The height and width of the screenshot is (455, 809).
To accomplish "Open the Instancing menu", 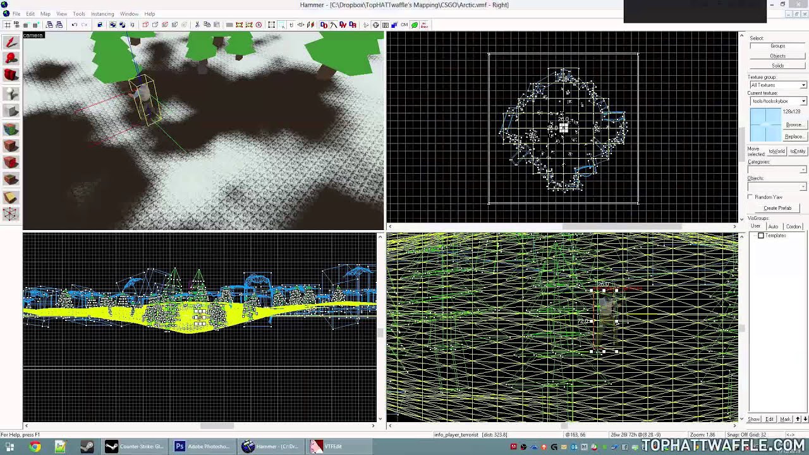I will 102,14.
